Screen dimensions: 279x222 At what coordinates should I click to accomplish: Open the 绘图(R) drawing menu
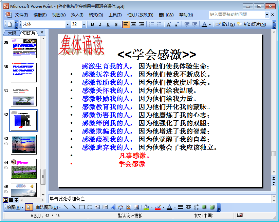15,207
